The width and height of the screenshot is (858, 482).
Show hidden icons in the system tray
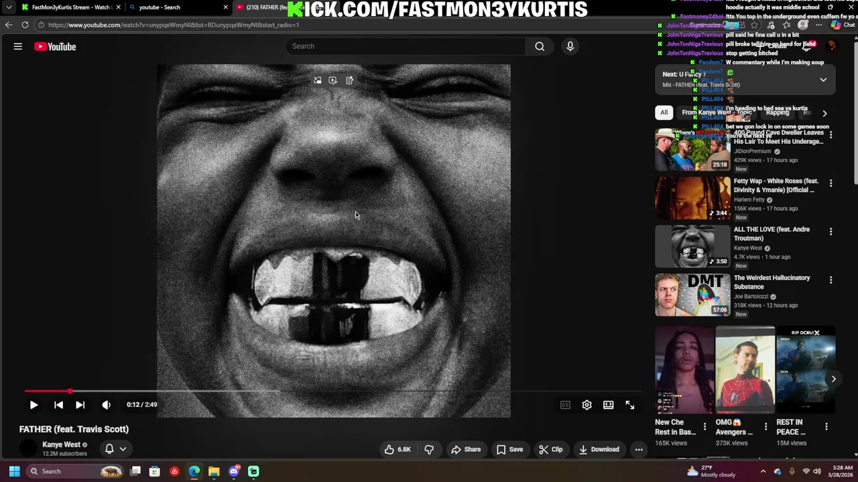coord(763,471)
